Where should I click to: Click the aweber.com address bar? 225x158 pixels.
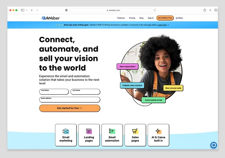pos(113,10)
